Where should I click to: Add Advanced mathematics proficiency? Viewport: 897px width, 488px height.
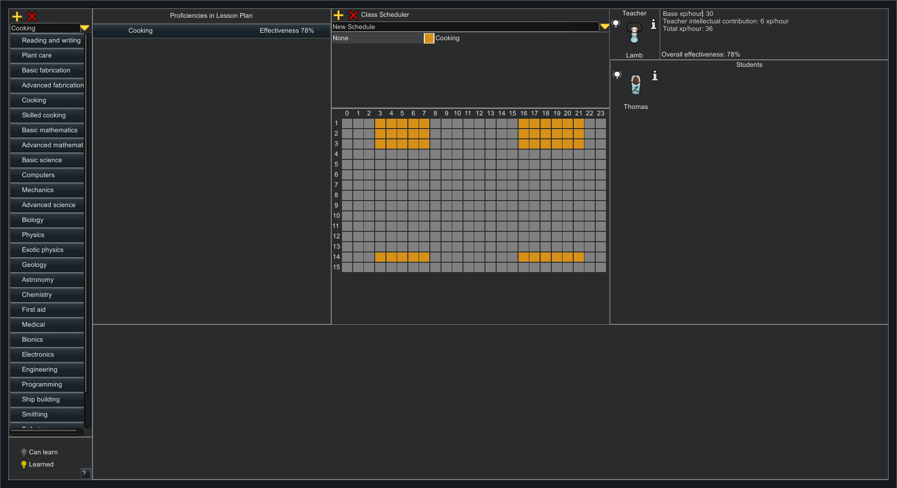pos(47,145)
